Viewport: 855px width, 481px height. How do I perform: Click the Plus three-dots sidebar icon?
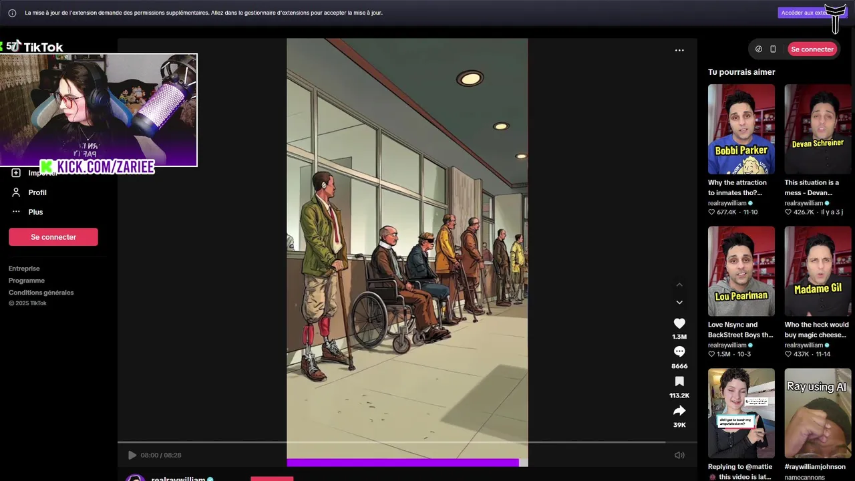[x=16, y=211]
